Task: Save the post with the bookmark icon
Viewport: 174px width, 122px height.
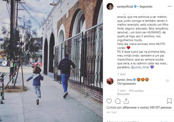Action: click(x=169, y=101)
